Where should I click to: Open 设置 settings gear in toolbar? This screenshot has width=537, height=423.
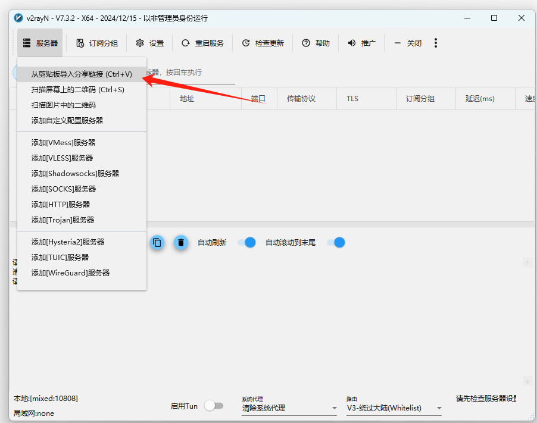[x=140, y=43]
